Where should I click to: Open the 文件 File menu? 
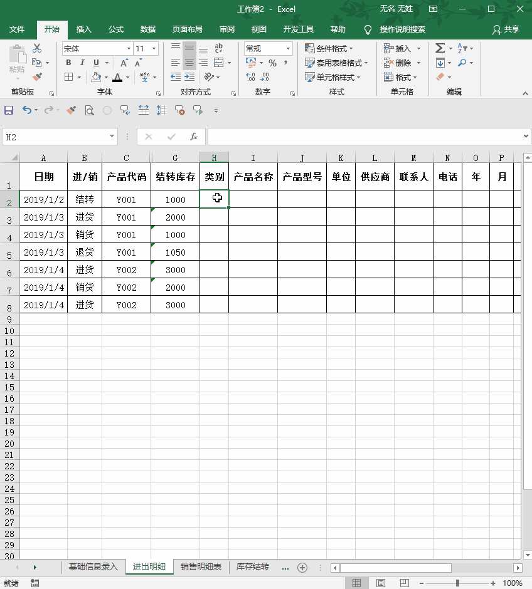(17, 29)
